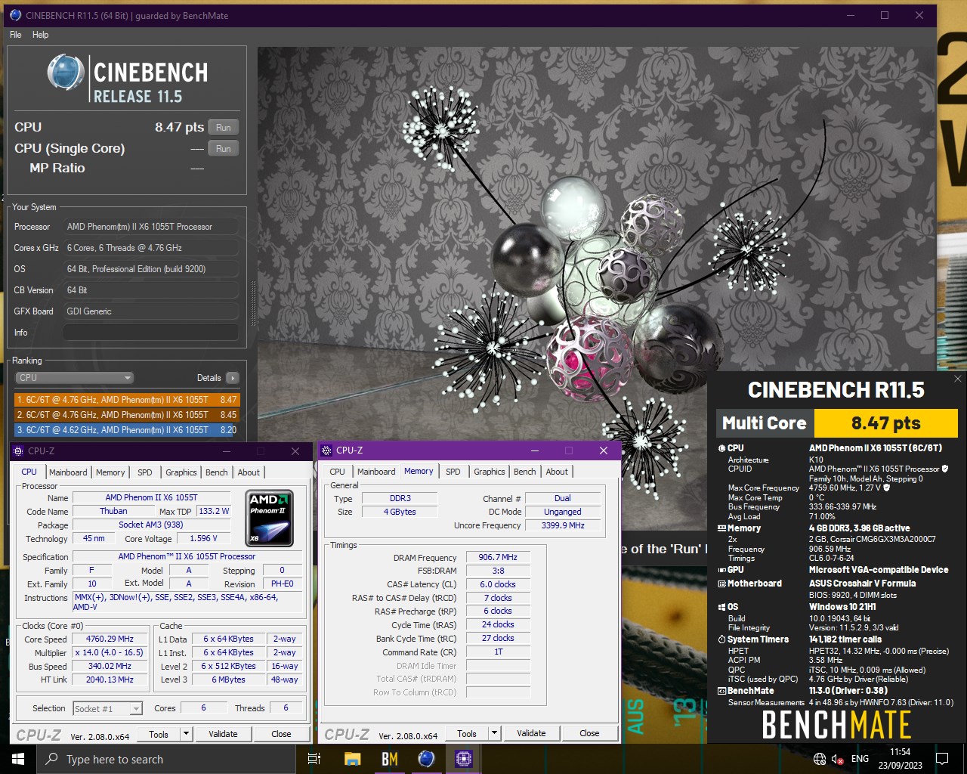This screenshot has width=967, height=774.
Task: Switch to Mainboard tab in left CPU-Z window
Action: click(68, 472)
